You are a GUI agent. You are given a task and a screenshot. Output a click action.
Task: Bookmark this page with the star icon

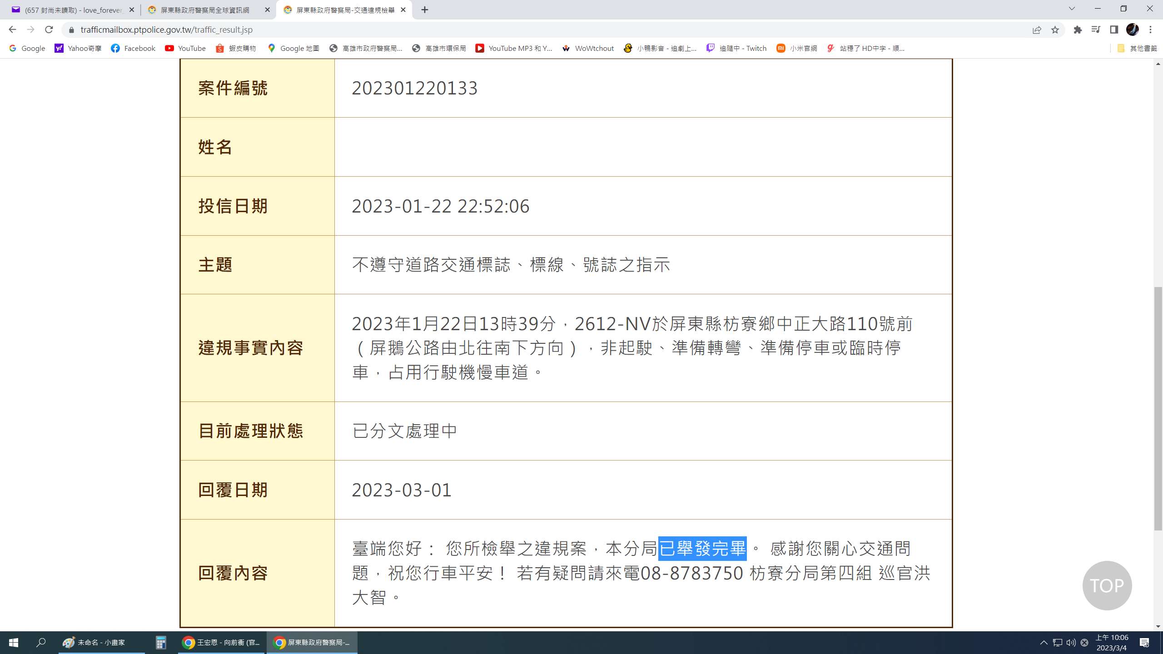[1055, 30]
